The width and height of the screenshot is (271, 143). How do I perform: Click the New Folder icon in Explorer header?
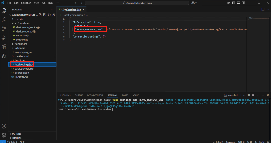[45, 15]
